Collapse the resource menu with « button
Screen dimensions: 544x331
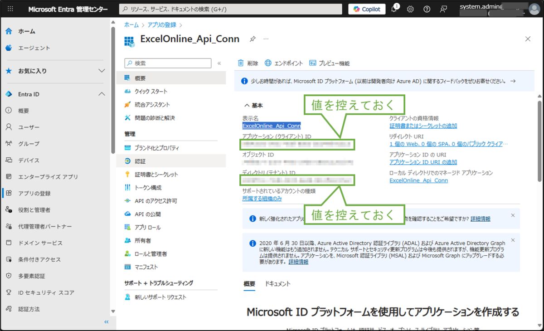(219, 63)
